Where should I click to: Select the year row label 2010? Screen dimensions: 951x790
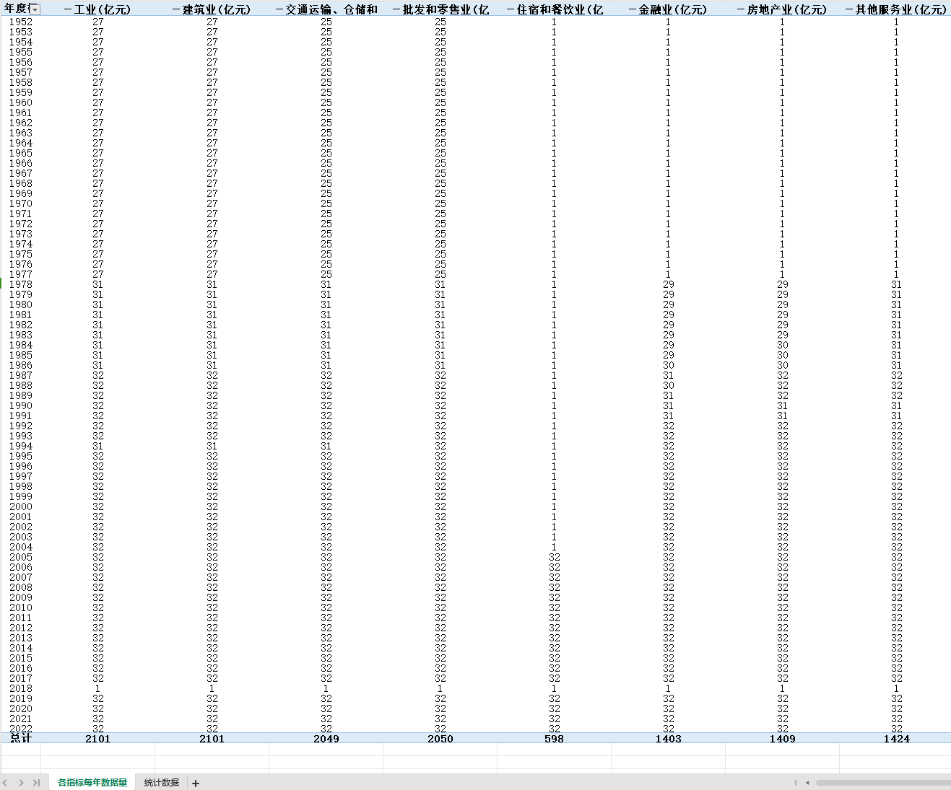click(x=21, y=607)
